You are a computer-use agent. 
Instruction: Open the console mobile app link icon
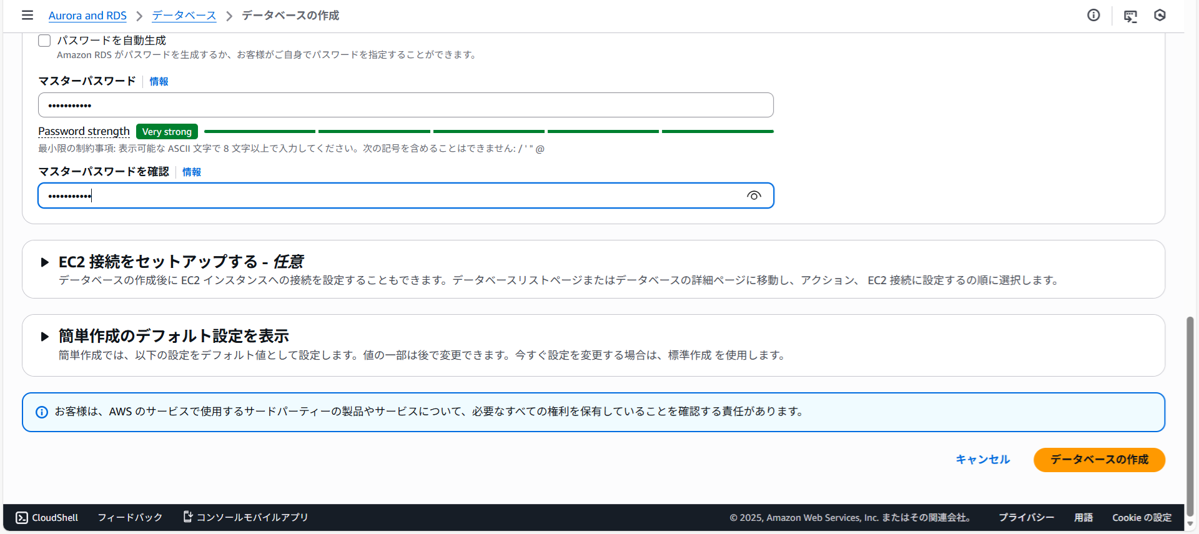(x=187, y=517)
